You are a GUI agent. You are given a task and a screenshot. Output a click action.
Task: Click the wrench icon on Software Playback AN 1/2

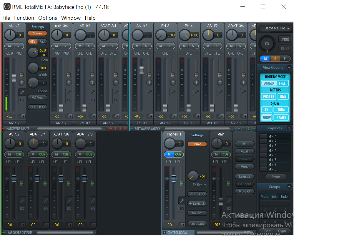149,92
